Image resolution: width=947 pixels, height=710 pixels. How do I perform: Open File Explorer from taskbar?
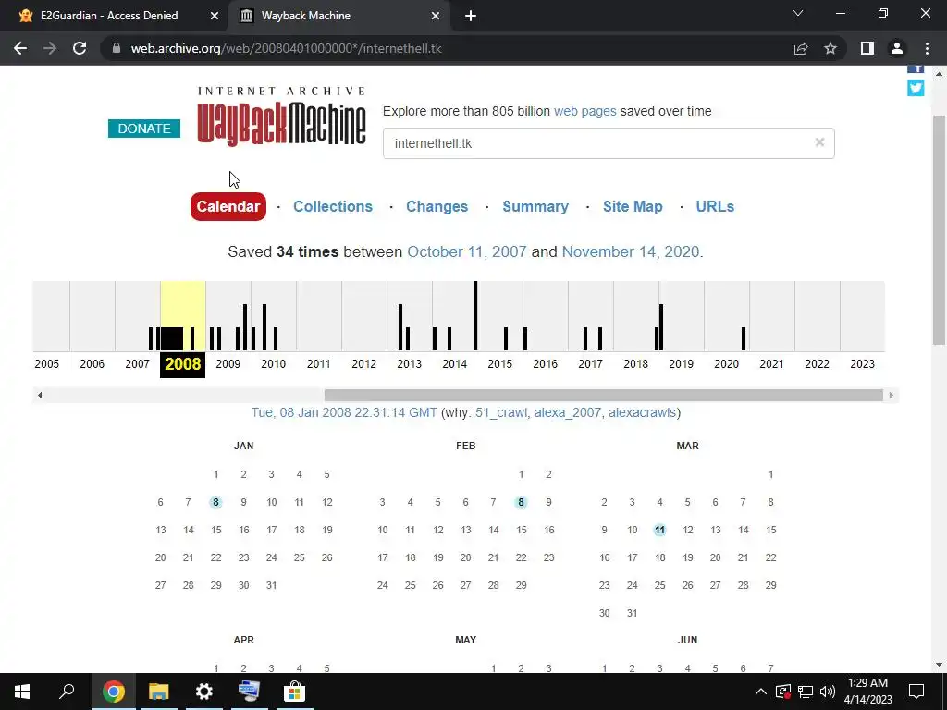(x=158, y=692)
